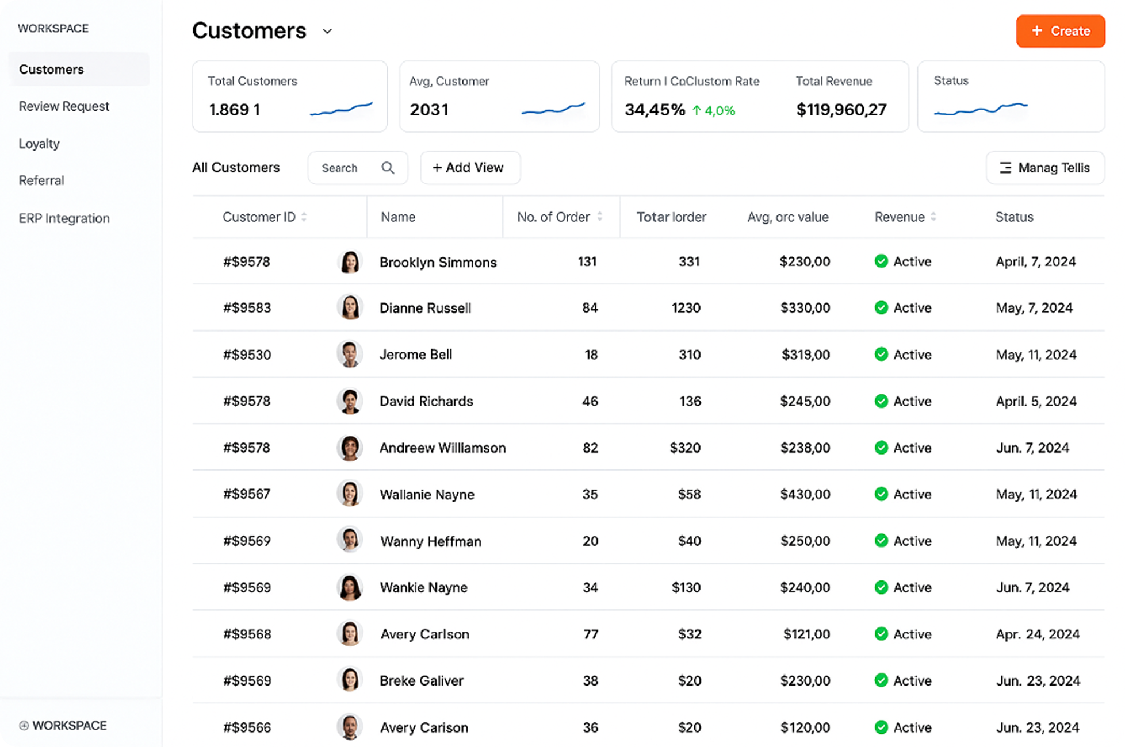1125x747 pixels.
Task: Select the Referral sidebar item
Action: pos(41,180)
